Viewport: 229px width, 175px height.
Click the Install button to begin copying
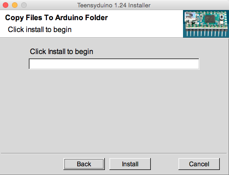(130, 164)
